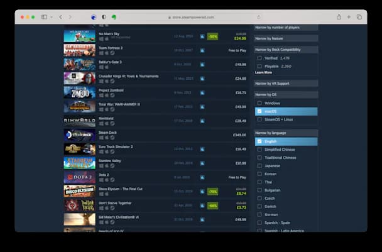
Task: Check the Traditional Chinese language filter
Action: point(259,158)
